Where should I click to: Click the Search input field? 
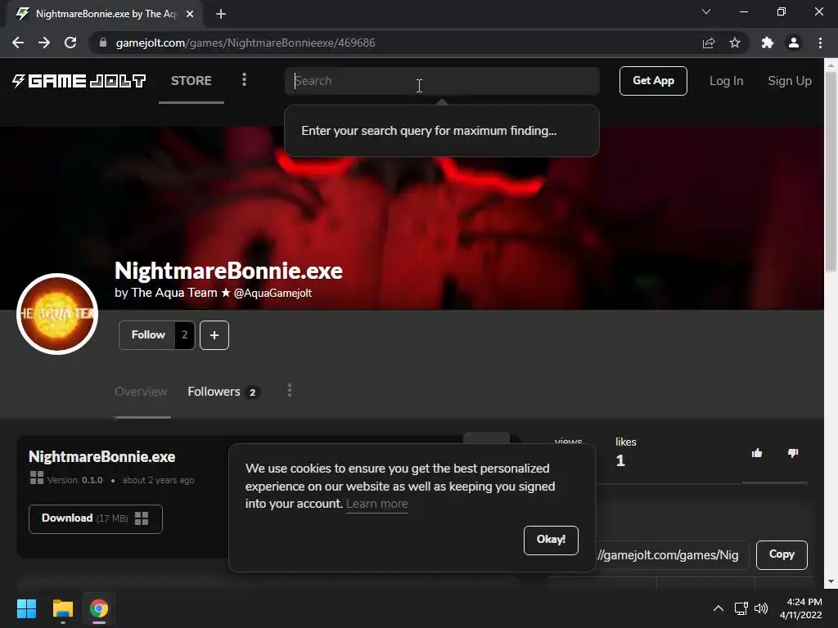[441, 81]
